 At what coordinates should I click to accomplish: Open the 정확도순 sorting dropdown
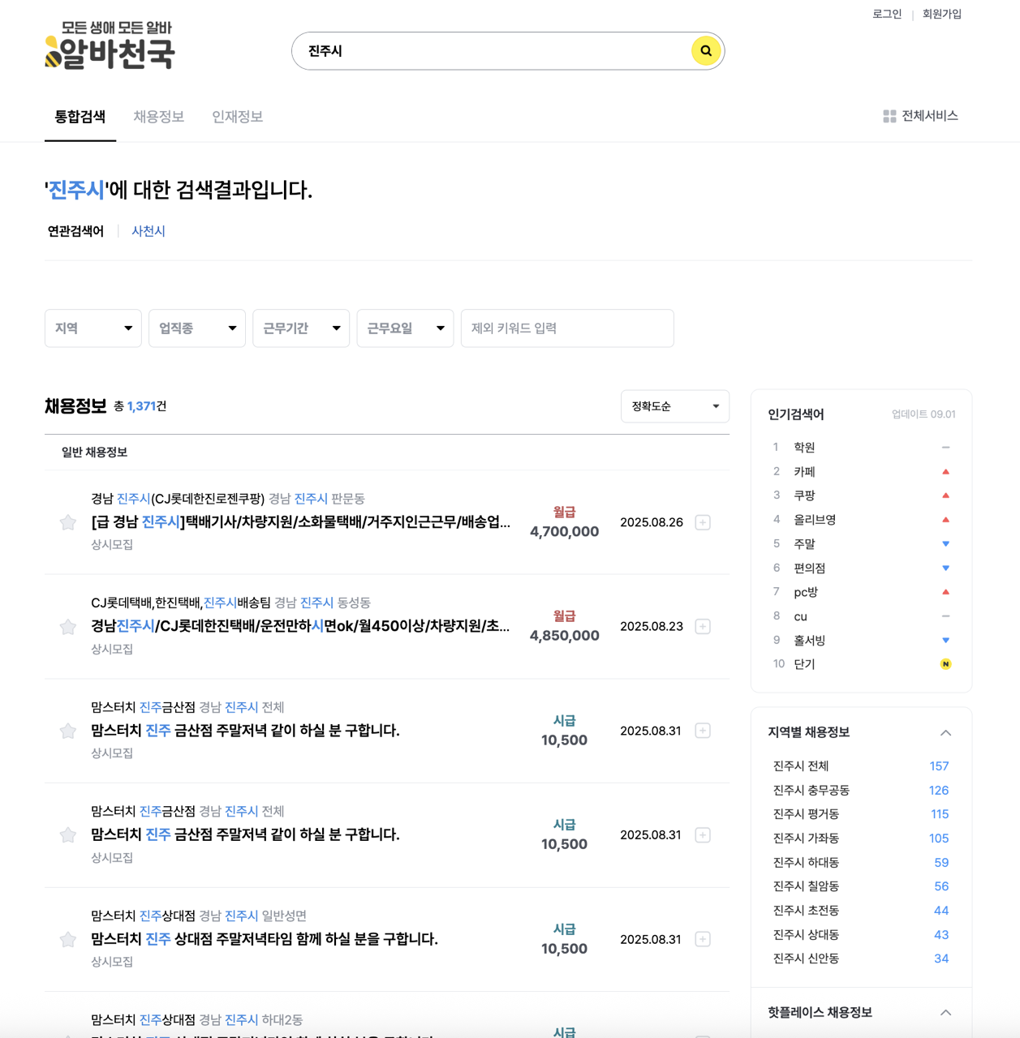point(674,406)
